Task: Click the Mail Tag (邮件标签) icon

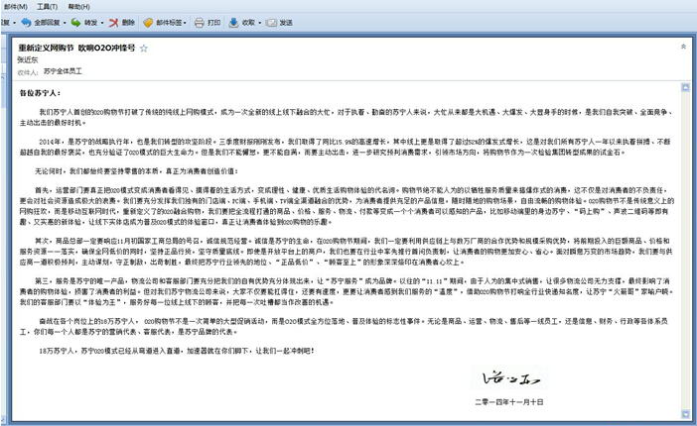Action: pos(149,22)
